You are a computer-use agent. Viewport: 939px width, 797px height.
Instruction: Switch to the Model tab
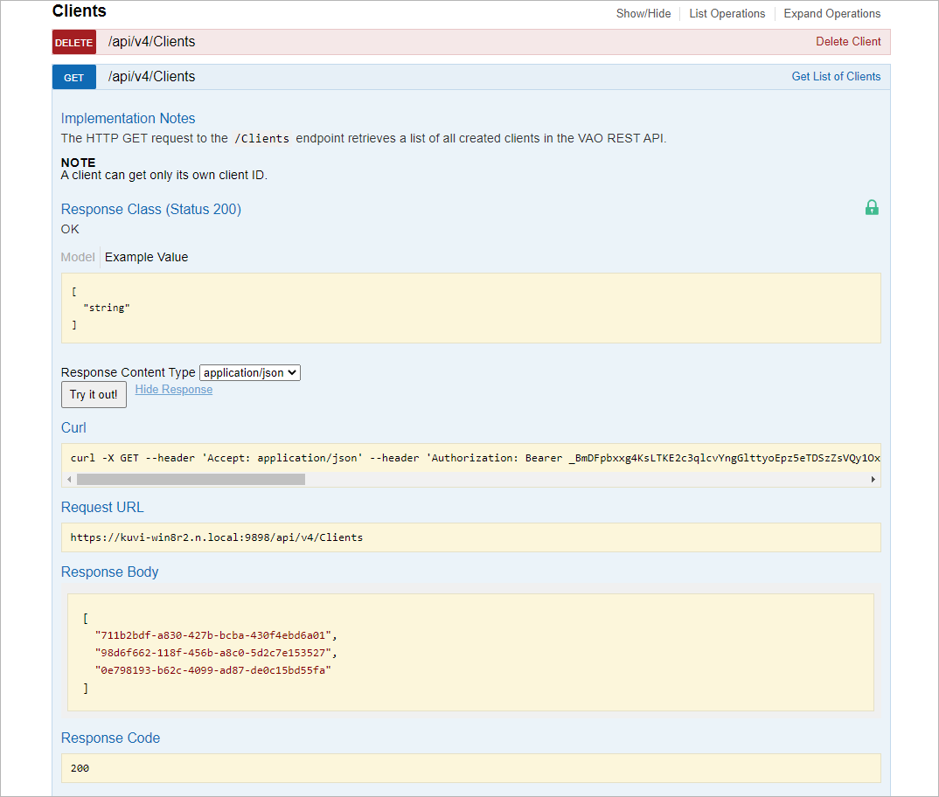(x=78, y=257)
